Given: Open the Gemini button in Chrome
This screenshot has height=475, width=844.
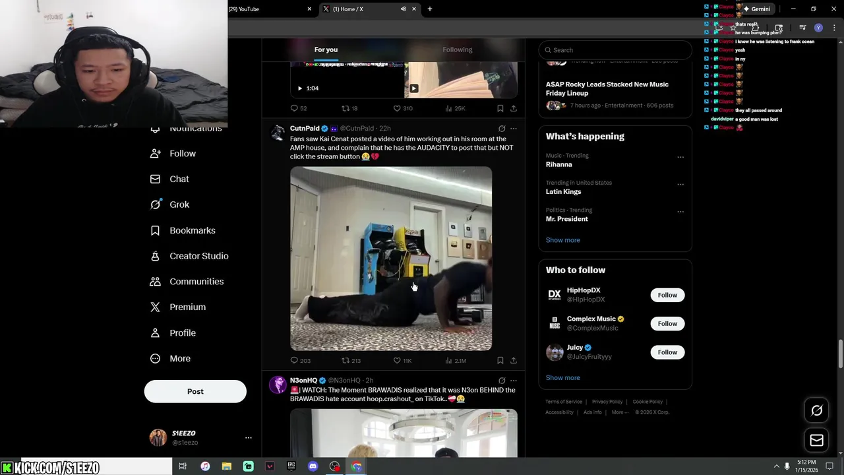Looking at the screenshot, I should (756, 9).
